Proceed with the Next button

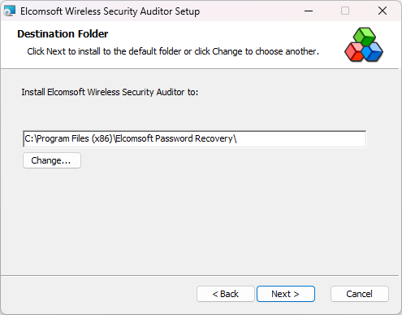[286, 294]
